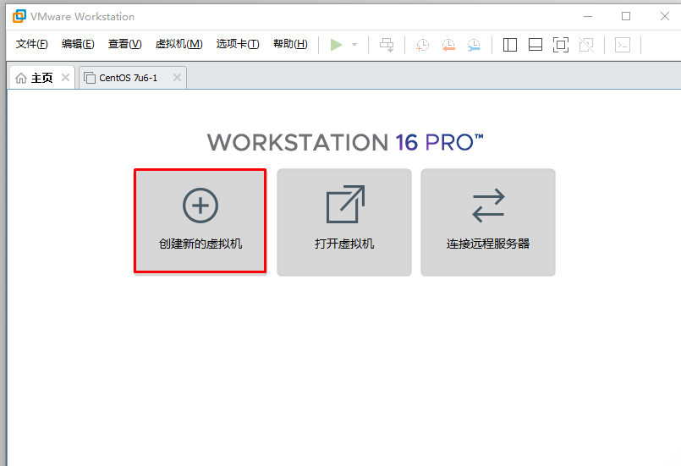Maximize the VMware Workstation window
The height and width of the screenshot is (466, 681).
pyautogui.click(x=626, y=17)
